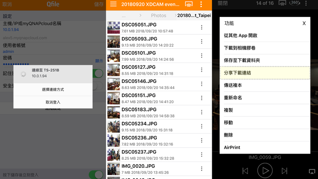Screen dimensions: 318x179
Task: Tap the play button below IMG_0059.JPG
Action: 265,170
